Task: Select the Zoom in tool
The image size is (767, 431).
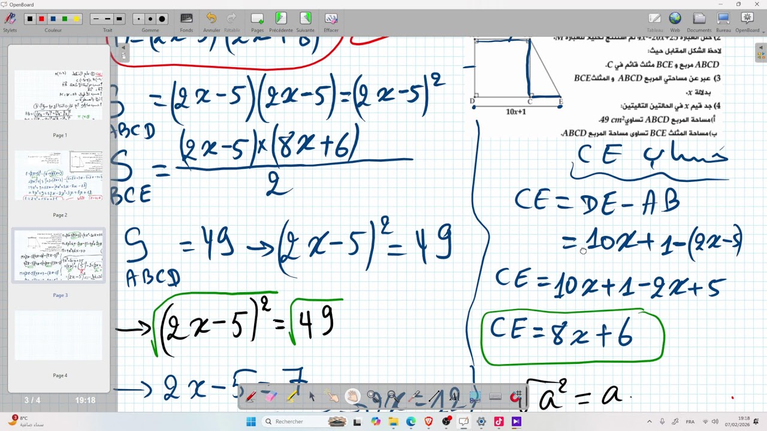Action: (x=372, y=396)
